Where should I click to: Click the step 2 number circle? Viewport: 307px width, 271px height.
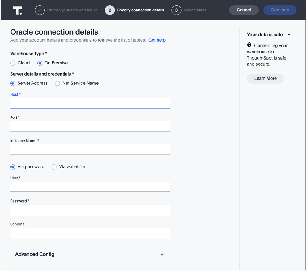[x=110, y=10]
